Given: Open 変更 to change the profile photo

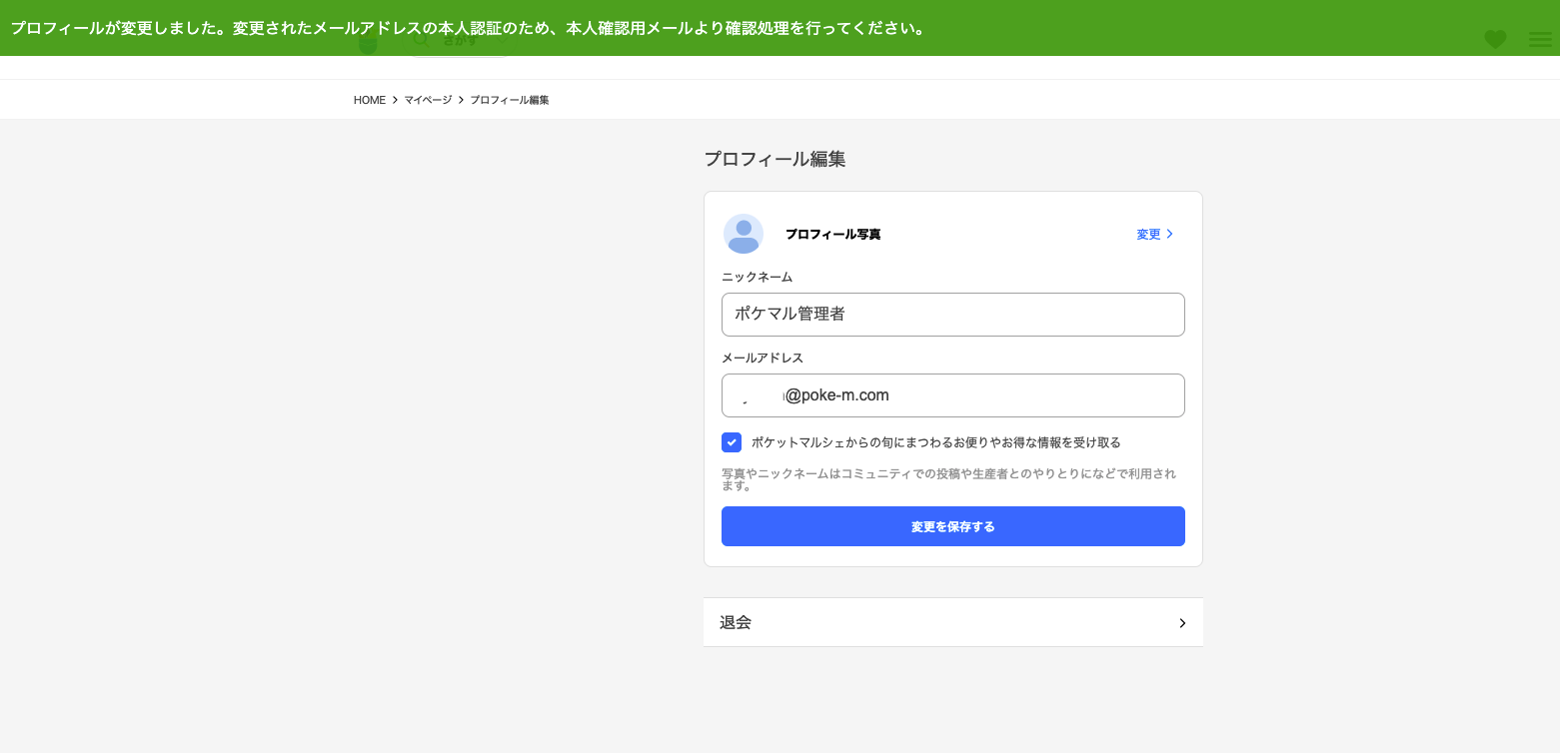Looking at the screenshot, I should 1148,234.
